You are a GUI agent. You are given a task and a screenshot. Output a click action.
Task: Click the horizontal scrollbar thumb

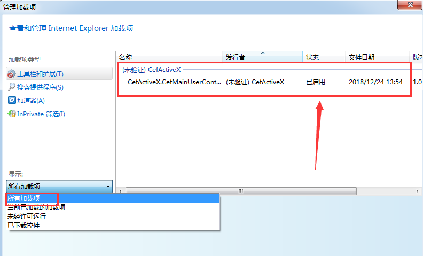[241, 191]
